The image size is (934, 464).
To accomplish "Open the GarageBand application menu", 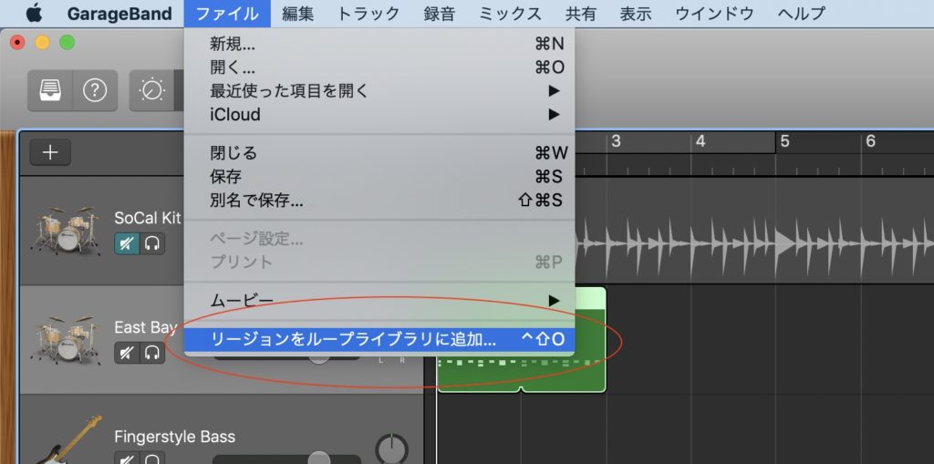I will coord(119,13).
